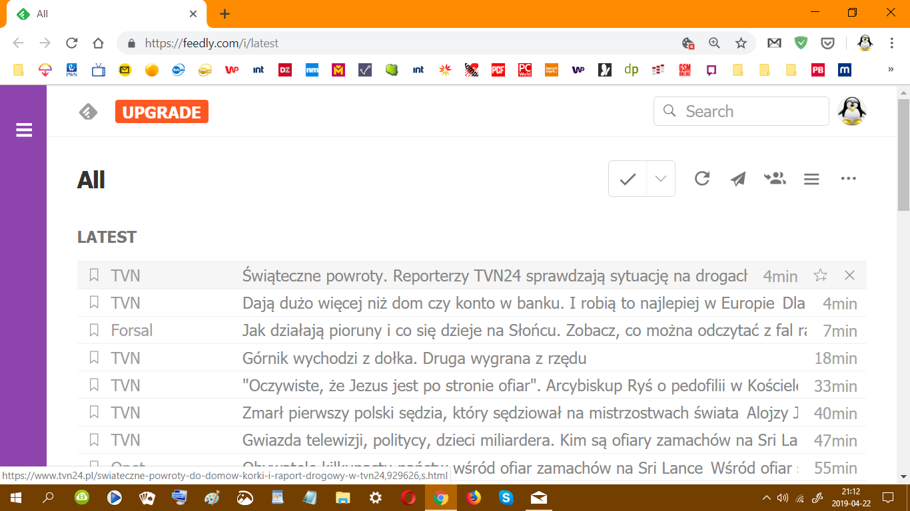Viewport: 910px width, 511px height.
Task: Open a new browser tab with the plus button
Action: point(225,14)
